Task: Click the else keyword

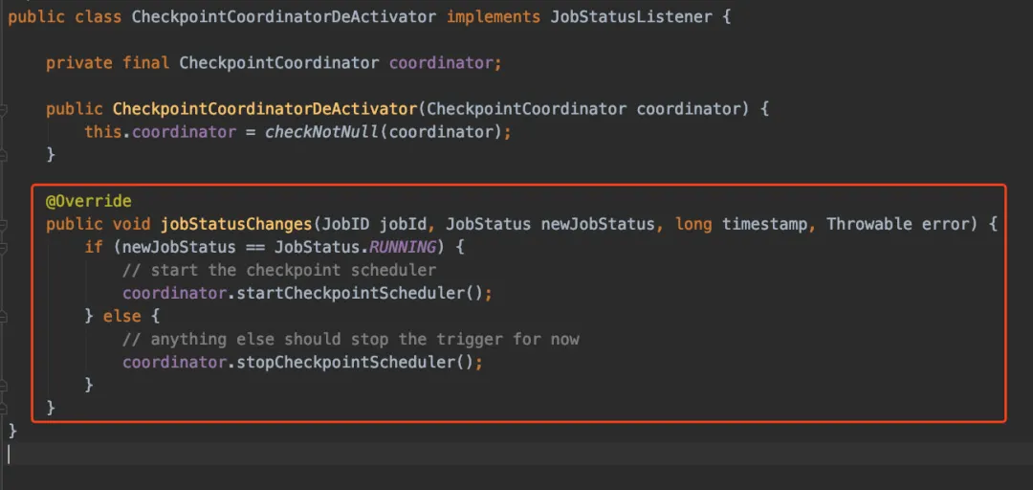Action: pyautogui.click(x=121, y=317)
